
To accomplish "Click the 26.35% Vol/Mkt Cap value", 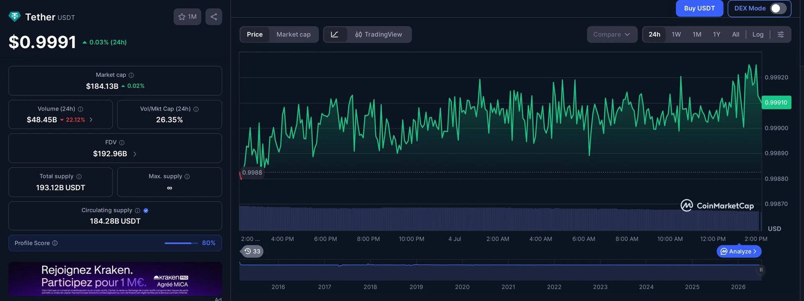I will [x=169, y=120].
